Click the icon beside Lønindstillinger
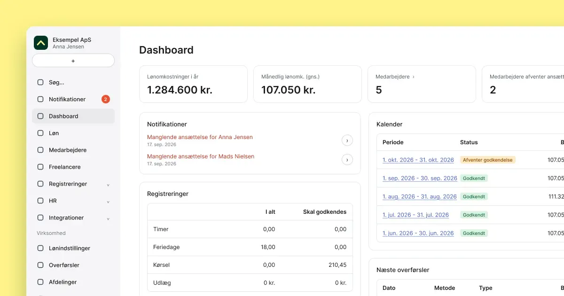The image size is (564, 296). (40, 248)
